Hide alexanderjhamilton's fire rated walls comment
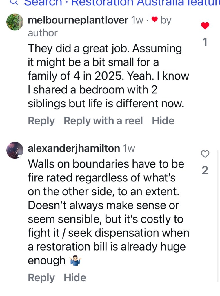 (75, 278)
